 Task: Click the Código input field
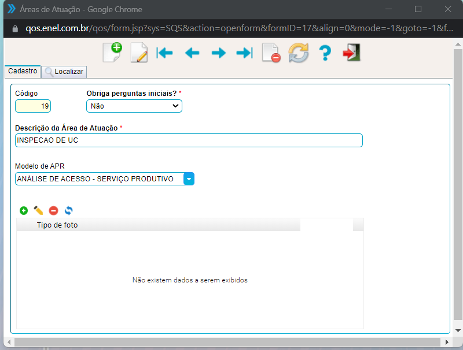(34, 106)
